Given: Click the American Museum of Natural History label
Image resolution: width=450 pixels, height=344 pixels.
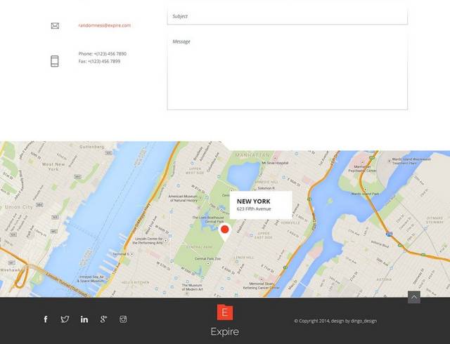Looking at the screenshot, I should point(184,199).
